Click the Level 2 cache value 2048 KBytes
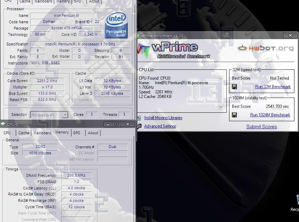This screenshot has width=299, height=222. 112,93
